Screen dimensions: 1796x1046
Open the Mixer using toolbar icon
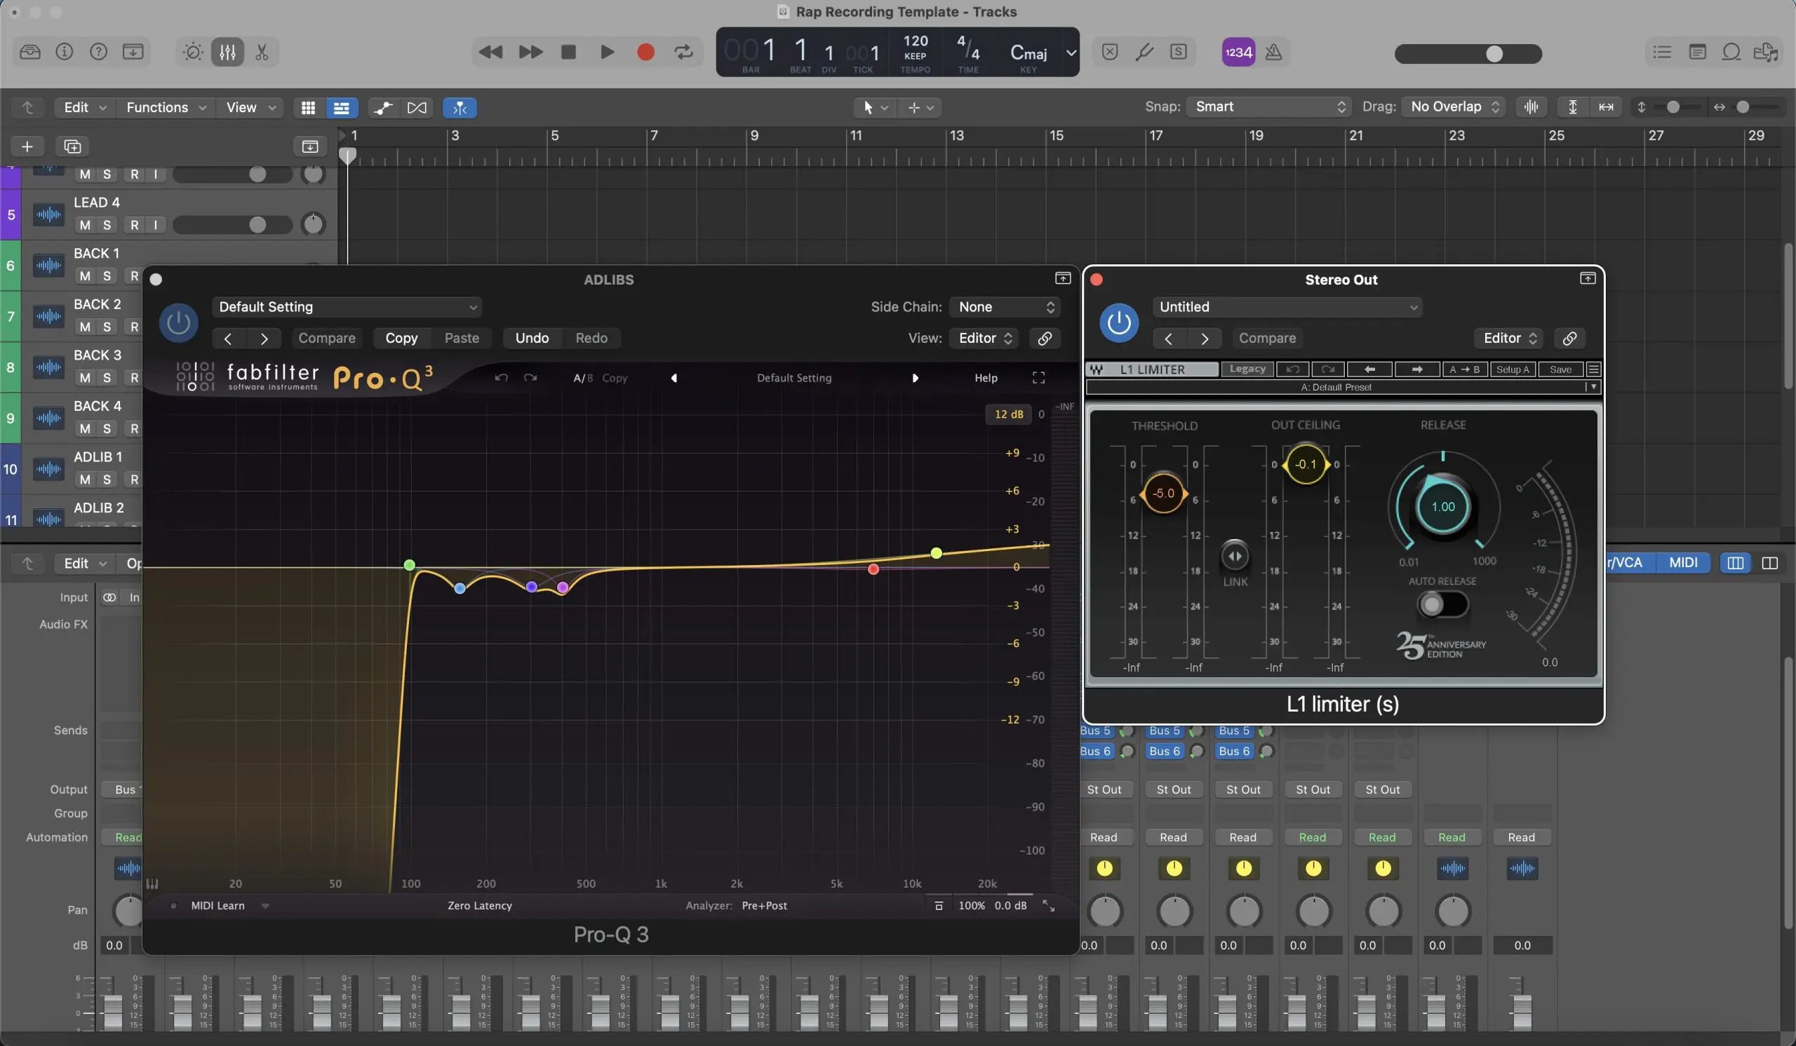coord(227,52)
